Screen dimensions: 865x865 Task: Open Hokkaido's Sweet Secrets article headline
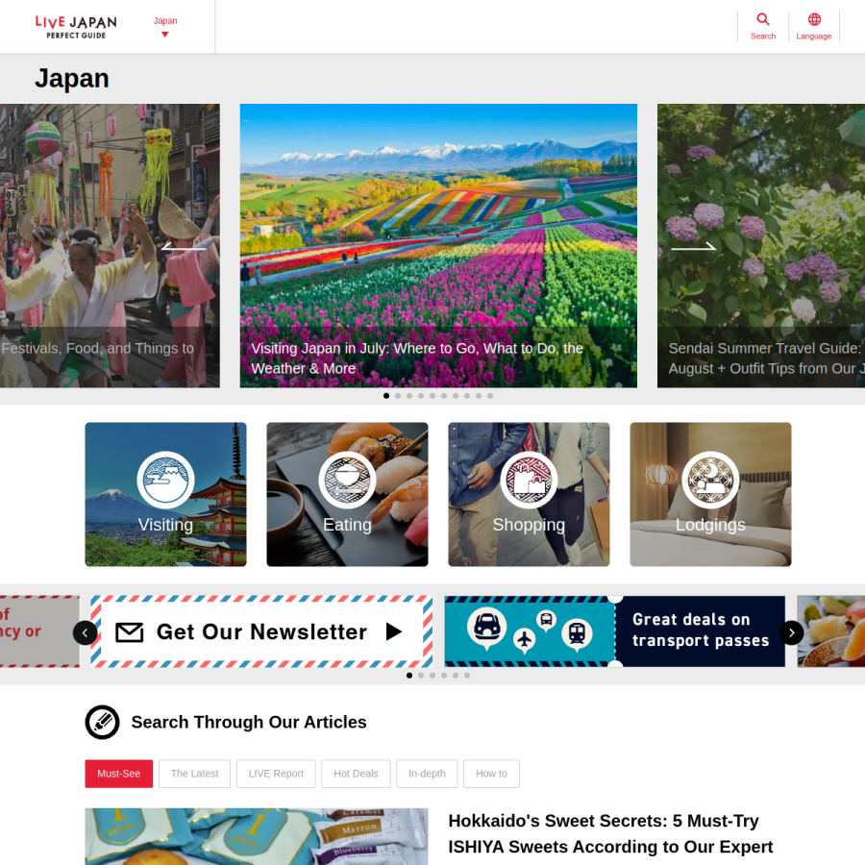[610, 833]
